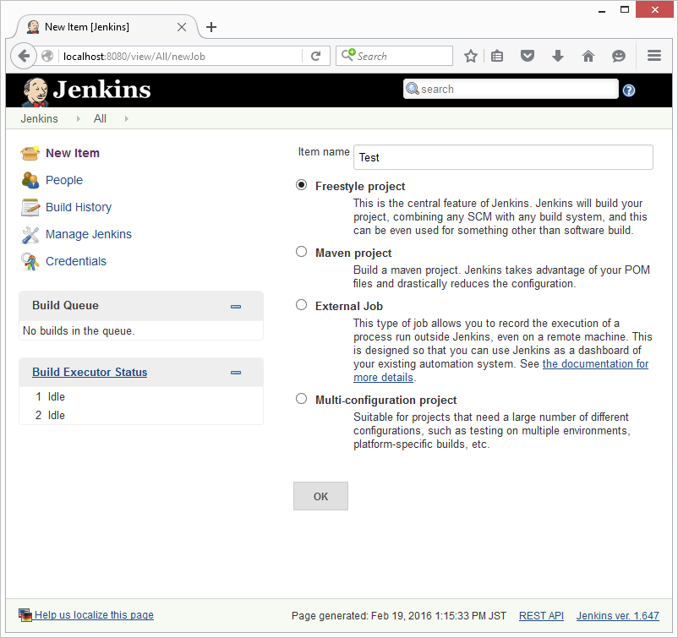This screenshot has width=678, height=638.
Task: Click the Firefox Search field
Action: tap(394, 56)
